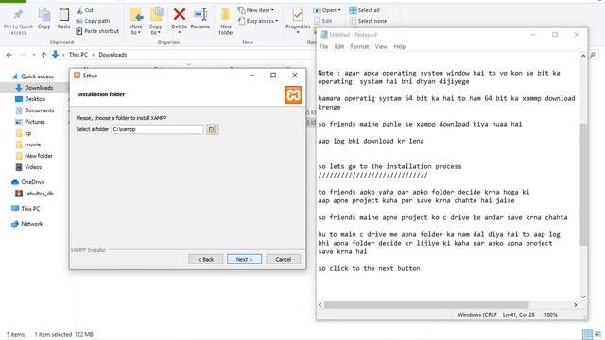Click the Properties icon

(298, 15)
